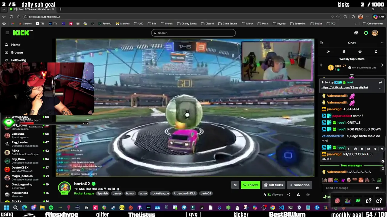This screenshot has width=387, height=217.
Task: Show previous weekly top gifter
Action: [321, 65]
